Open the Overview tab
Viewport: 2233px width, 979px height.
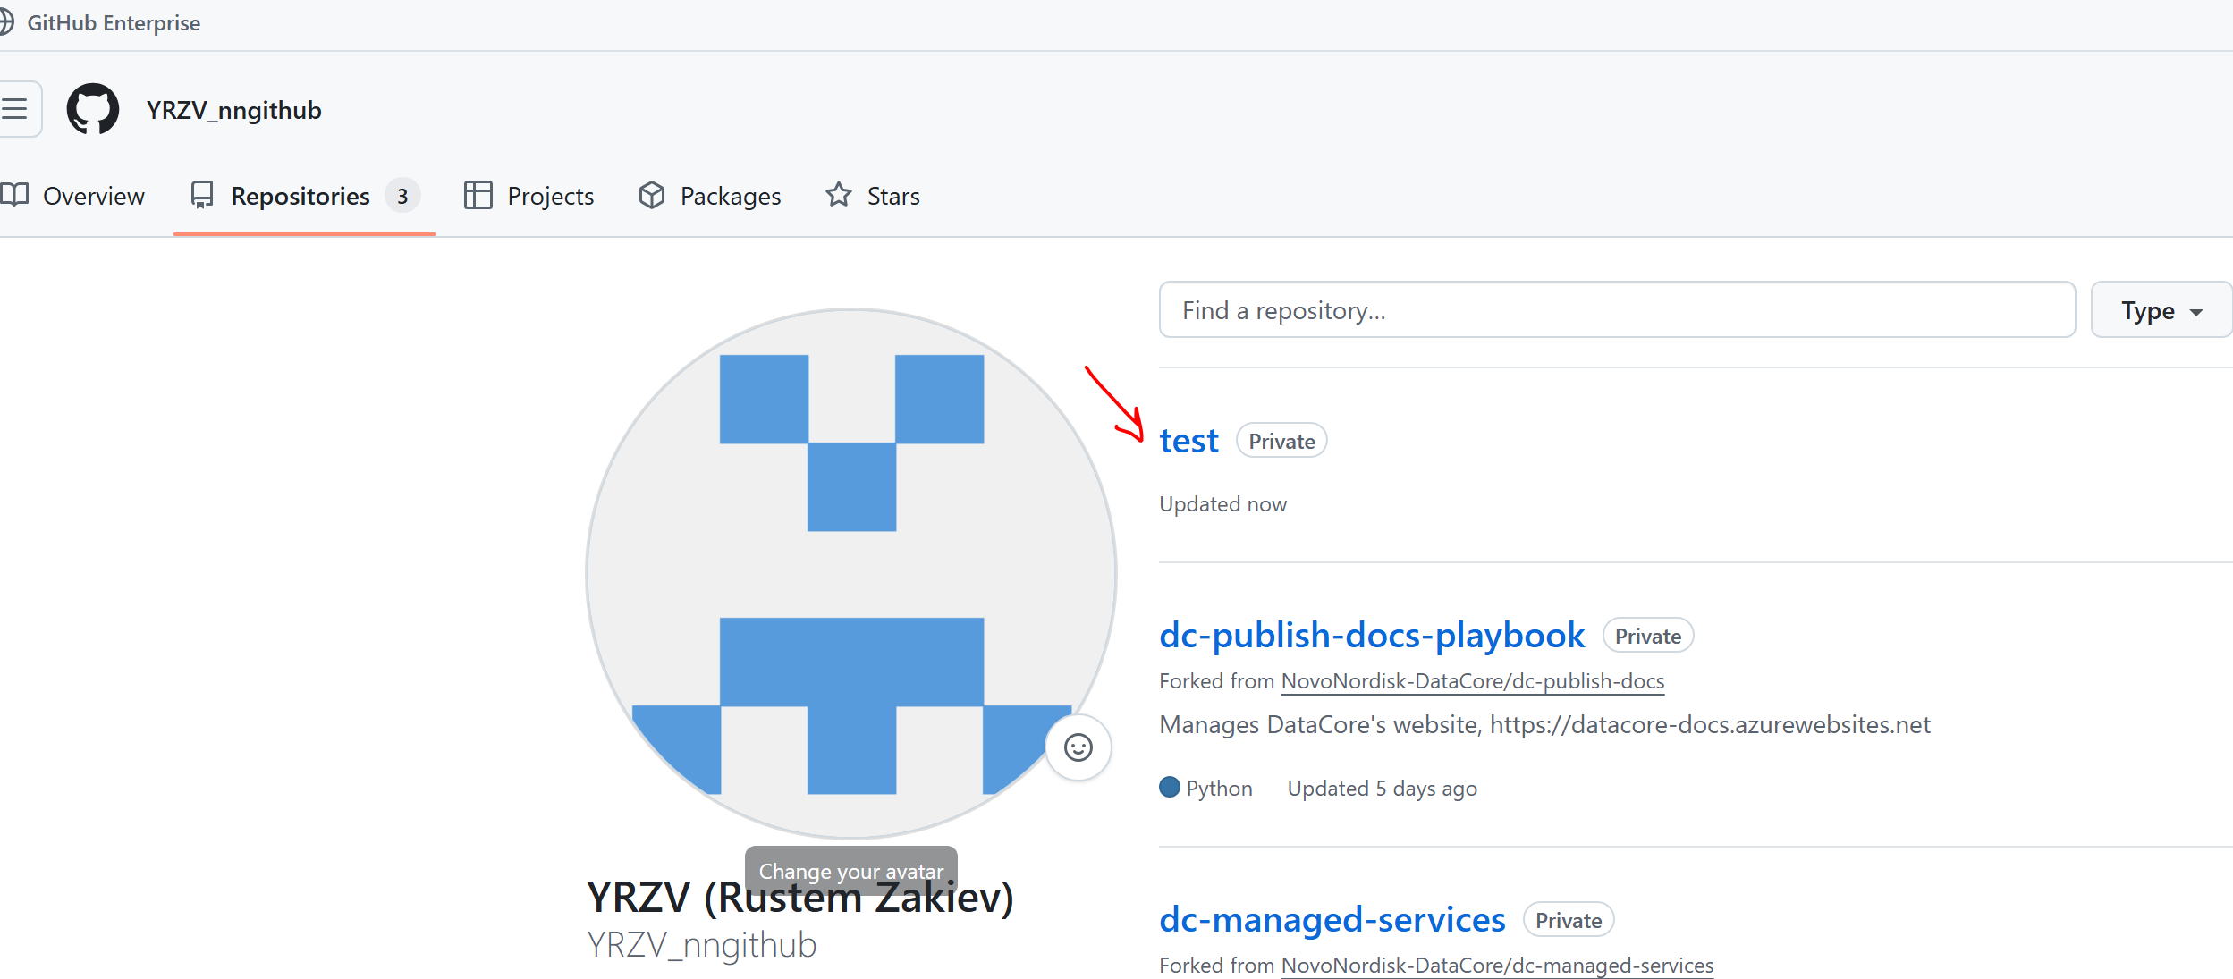(x=72, y=196)
